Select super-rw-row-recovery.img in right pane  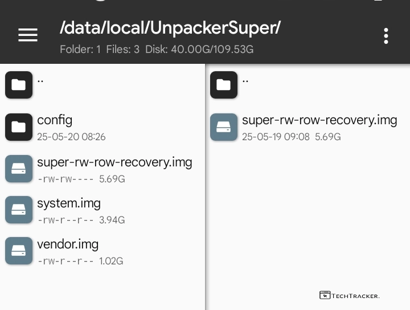[x=319, y=120]
